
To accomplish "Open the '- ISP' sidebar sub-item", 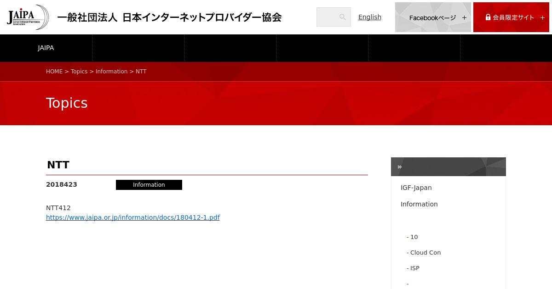I will [413, 268].
